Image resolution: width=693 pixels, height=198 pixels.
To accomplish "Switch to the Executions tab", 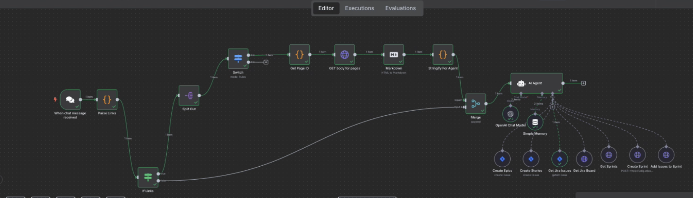I will 359,8.
